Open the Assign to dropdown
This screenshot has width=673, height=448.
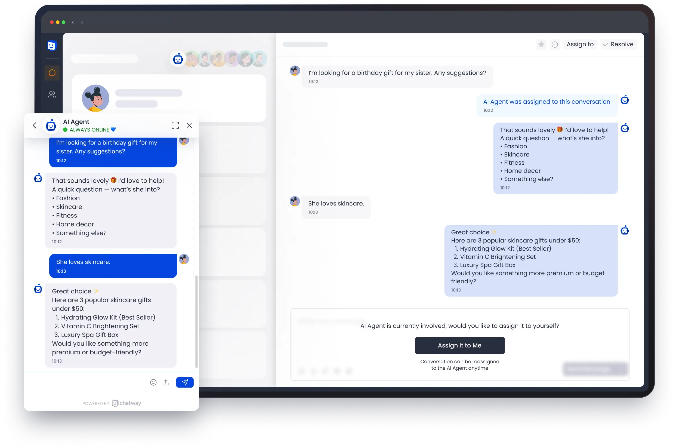click(580, 44)
